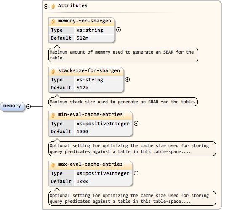Click the @ icon beside Attributes header
The width and height of the screenshot is (229, 210).
coord(53,6)
